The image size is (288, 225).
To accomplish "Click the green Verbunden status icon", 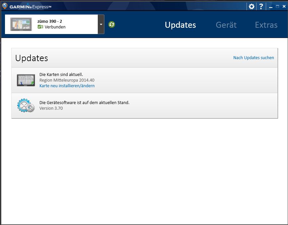I will pyautogui.click(x=40, y=27).
